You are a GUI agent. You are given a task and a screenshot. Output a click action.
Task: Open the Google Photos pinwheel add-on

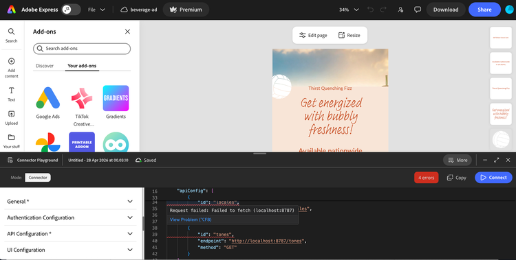tap(48, 143)
